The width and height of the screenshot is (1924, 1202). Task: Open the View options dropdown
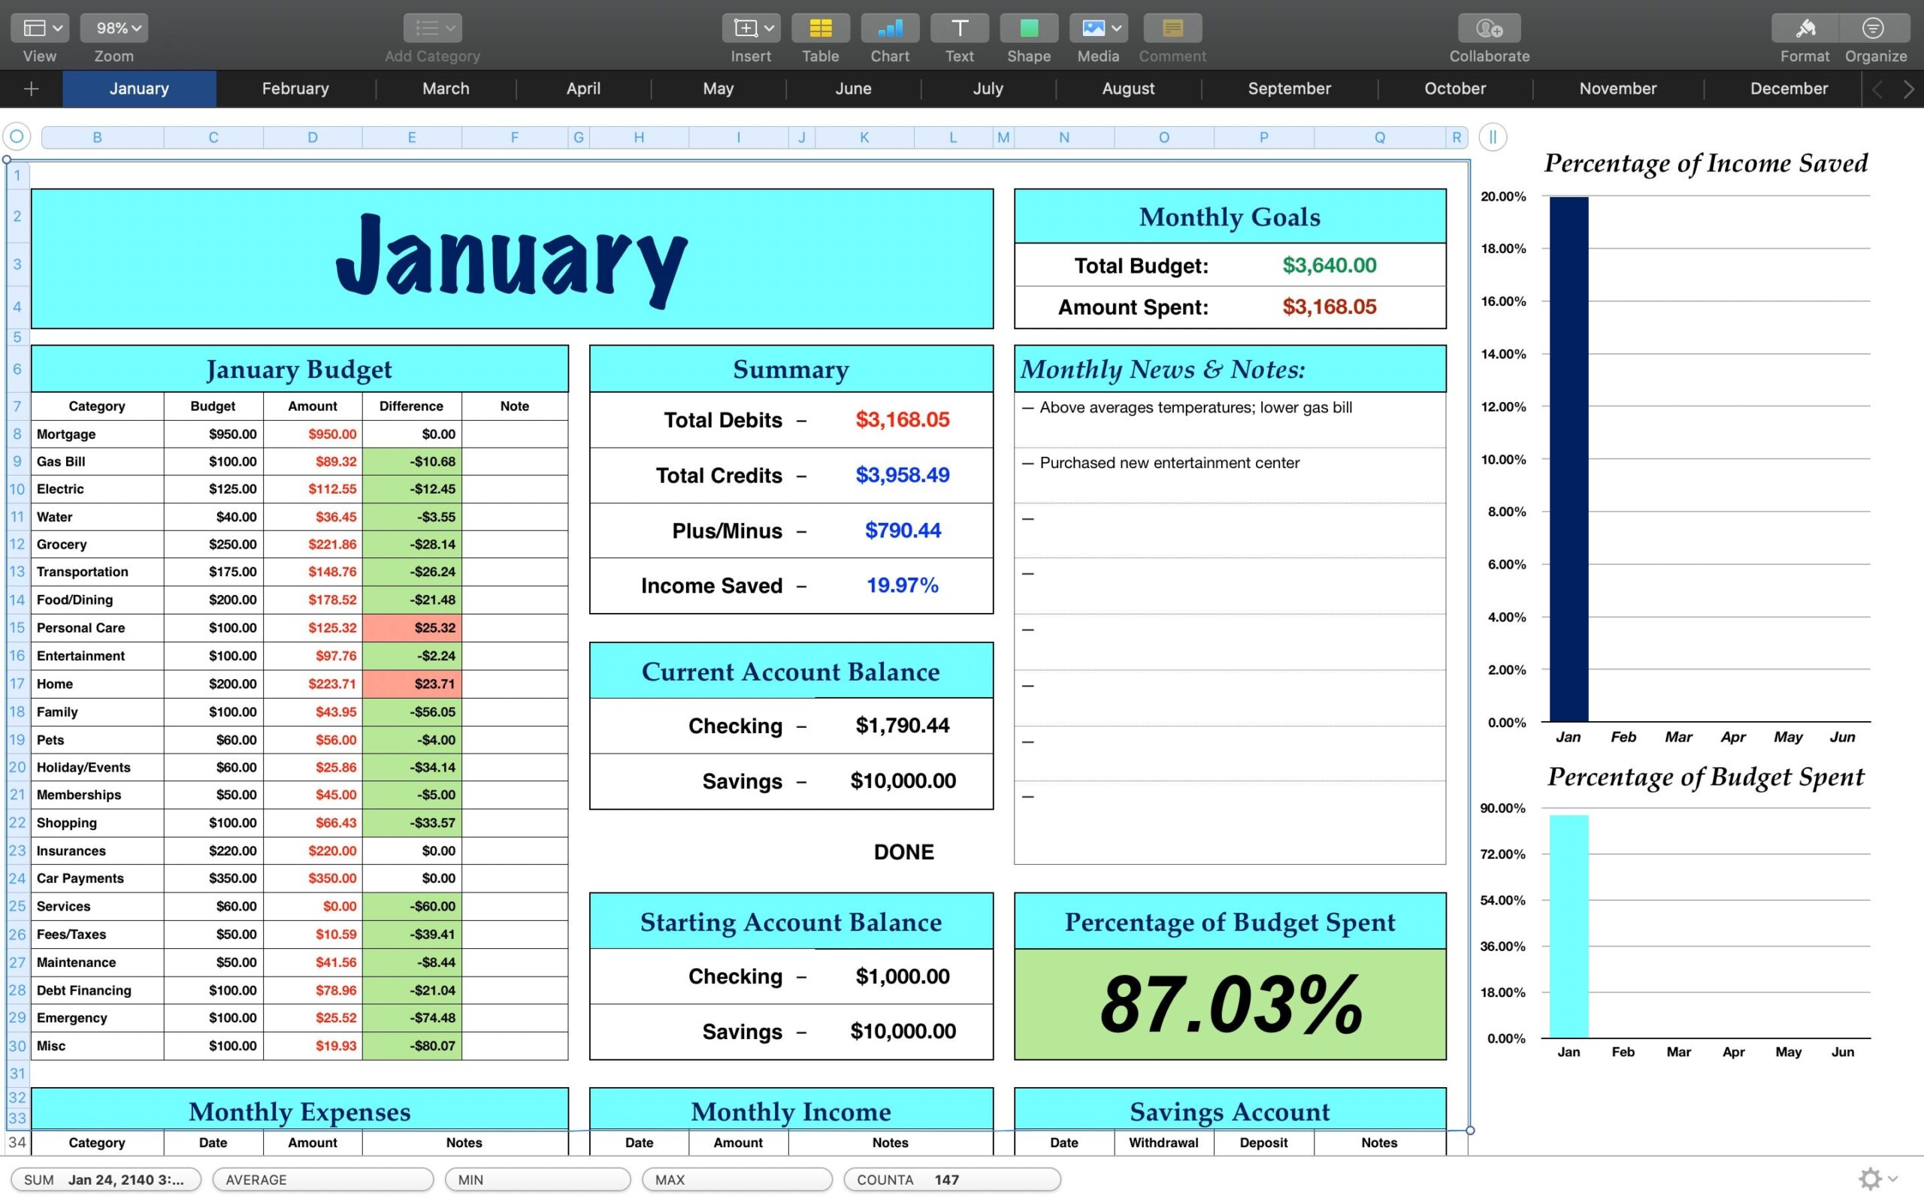(39, 27)
